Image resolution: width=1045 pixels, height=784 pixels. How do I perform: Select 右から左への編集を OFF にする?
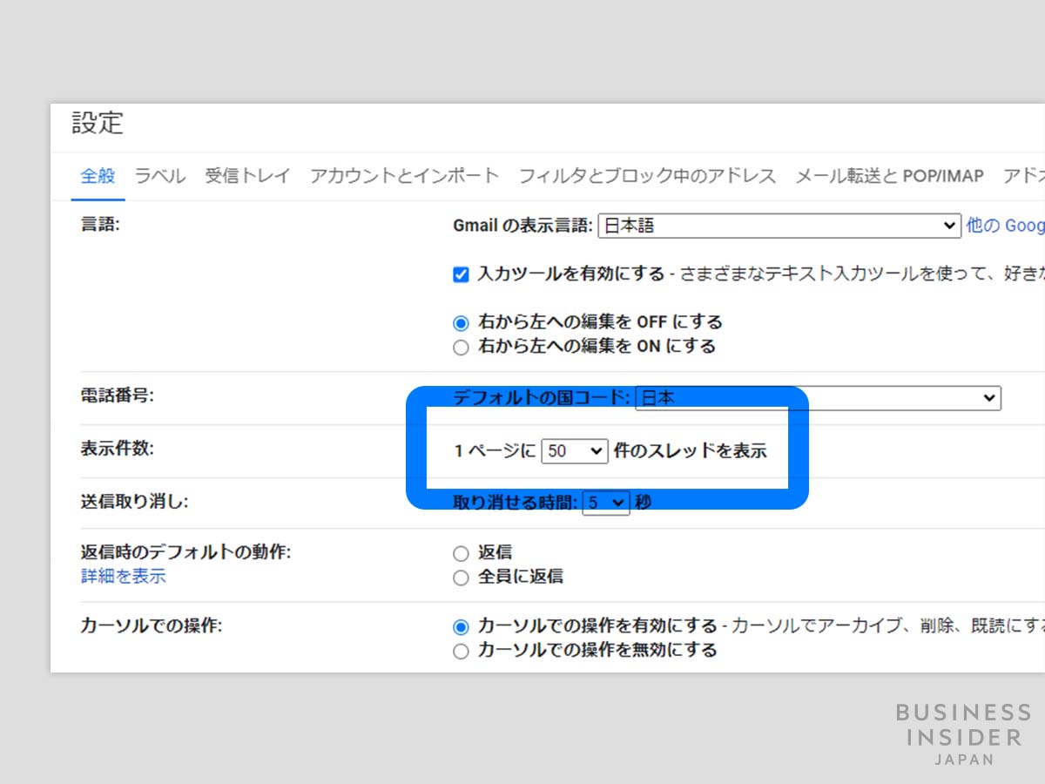click(x=461, y=321)
